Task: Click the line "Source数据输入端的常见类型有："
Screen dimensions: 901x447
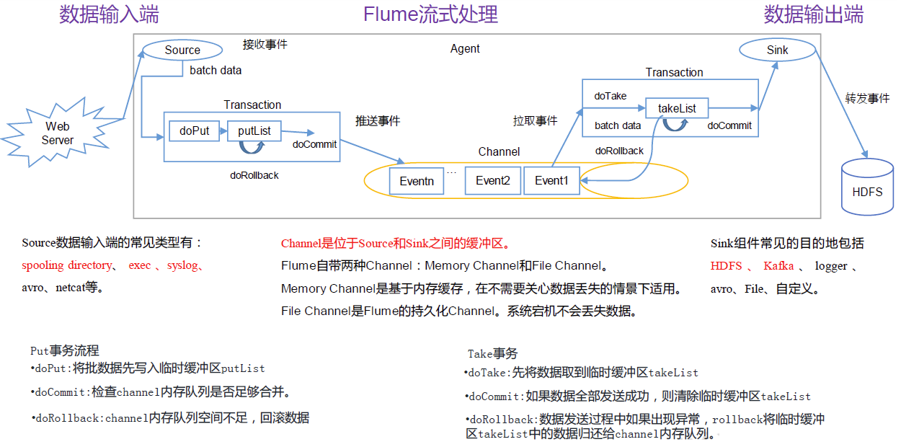Action: [112, 244]
